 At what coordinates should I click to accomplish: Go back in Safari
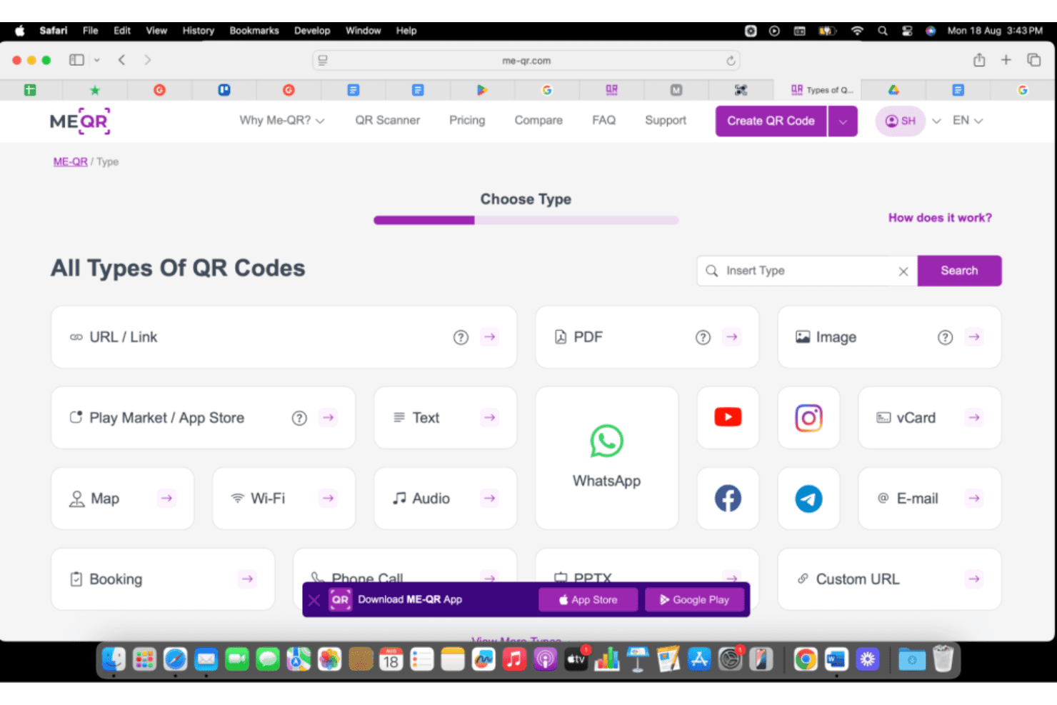[x=121, y=60]
